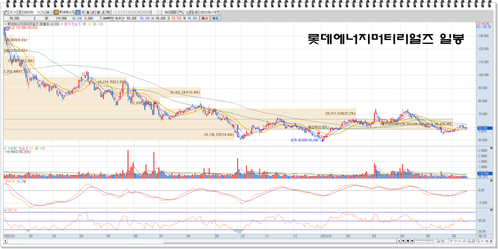
Task: Click the chart zoom slider in bottom toolbar
Action: click(x=425, y=241)
